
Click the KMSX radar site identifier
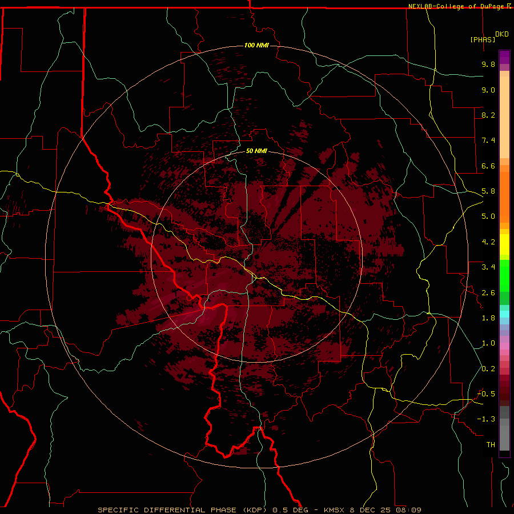tap(335, 510)
